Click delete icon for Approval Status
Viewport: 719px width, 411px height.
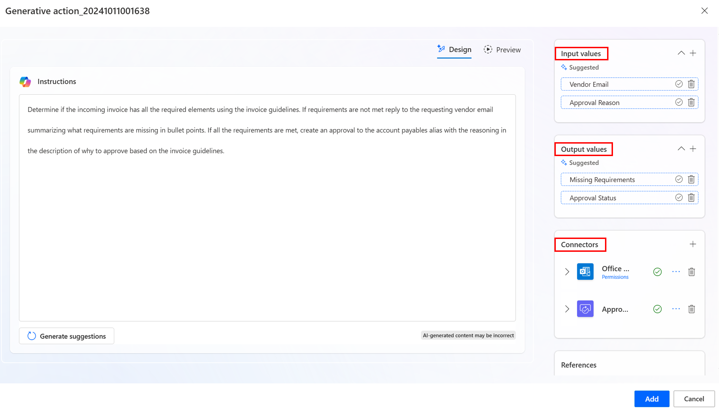[x=691, y=197]
